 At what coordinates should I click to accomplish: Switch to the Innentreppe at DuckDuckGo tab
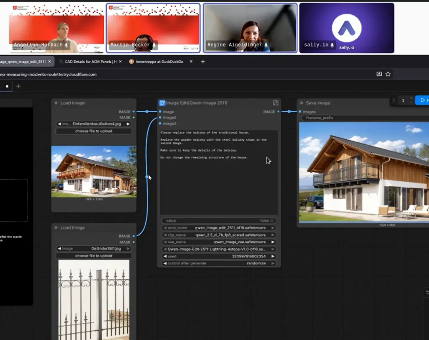(x=160, y=62)
